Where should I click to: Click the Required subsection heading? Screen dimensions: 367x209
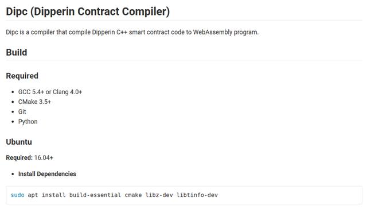click(22, 76)
